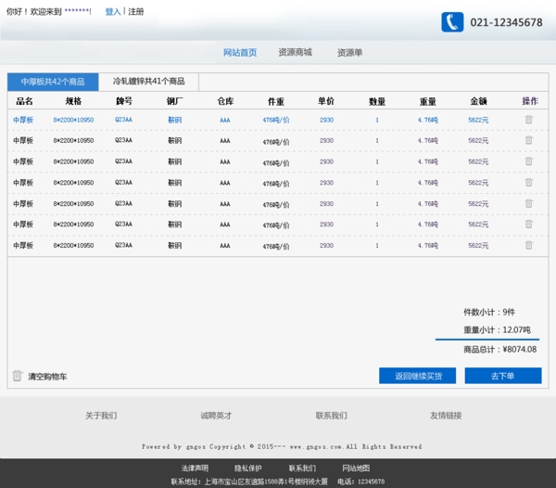Go to 网站首页 in the navigation bar
This screenshot has height=488, width=556.
240,53
